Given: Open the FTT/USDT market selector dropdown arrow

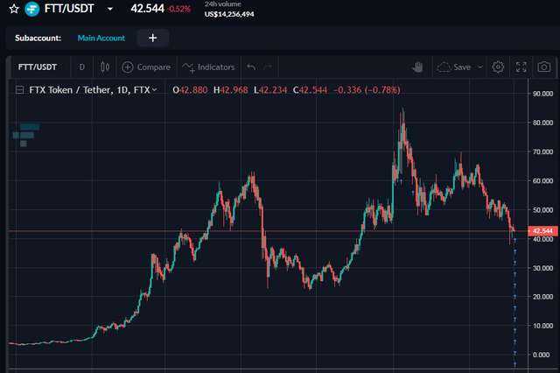Looking at the screenshot, I should click(110, 9).
